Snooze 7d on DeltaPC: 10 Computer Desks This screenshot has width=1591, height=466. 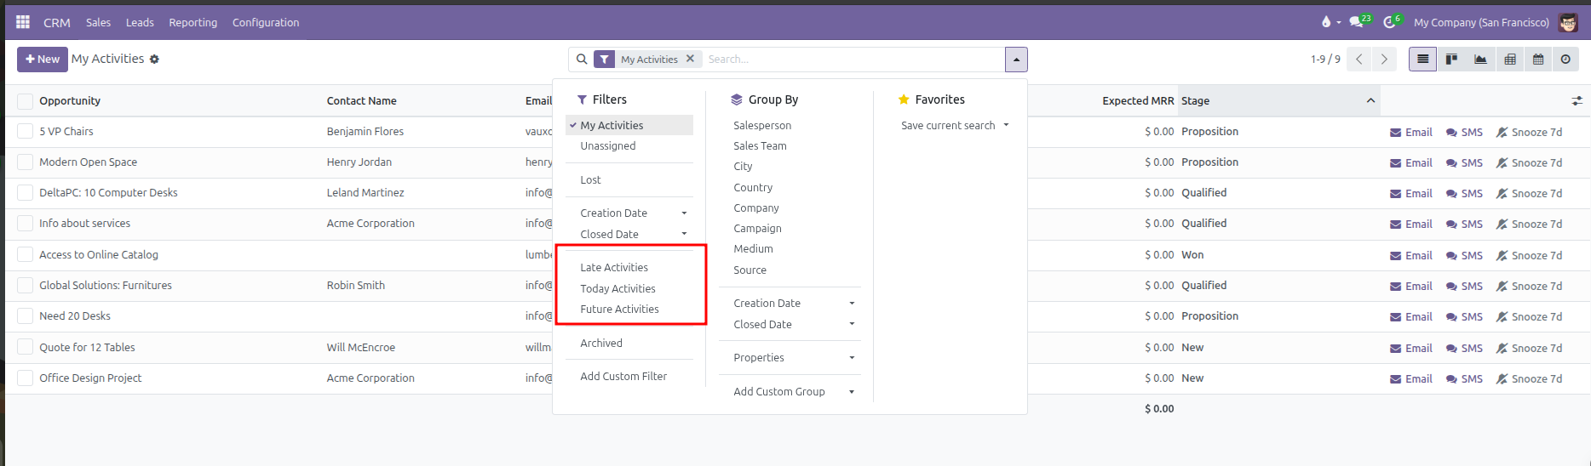[1529, 193]
